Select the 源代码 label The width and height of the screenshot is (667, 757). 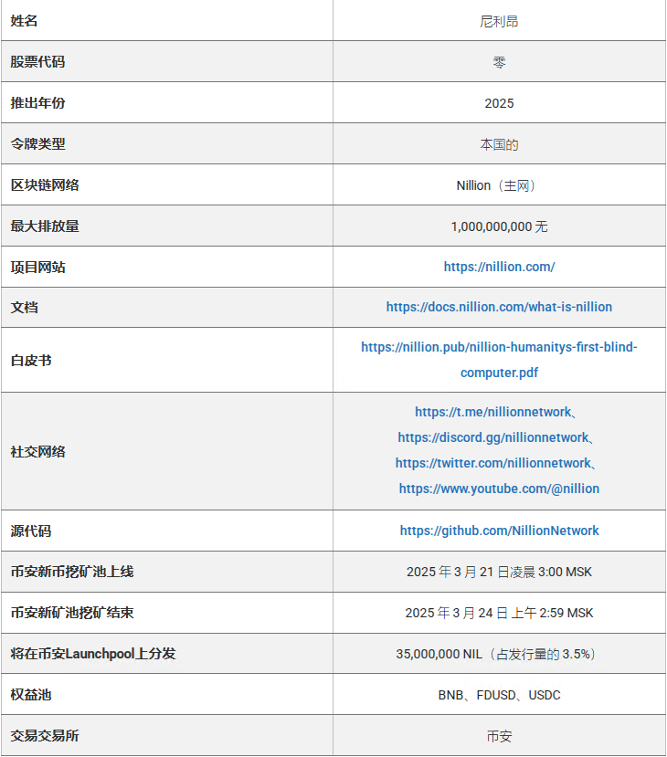31,531
